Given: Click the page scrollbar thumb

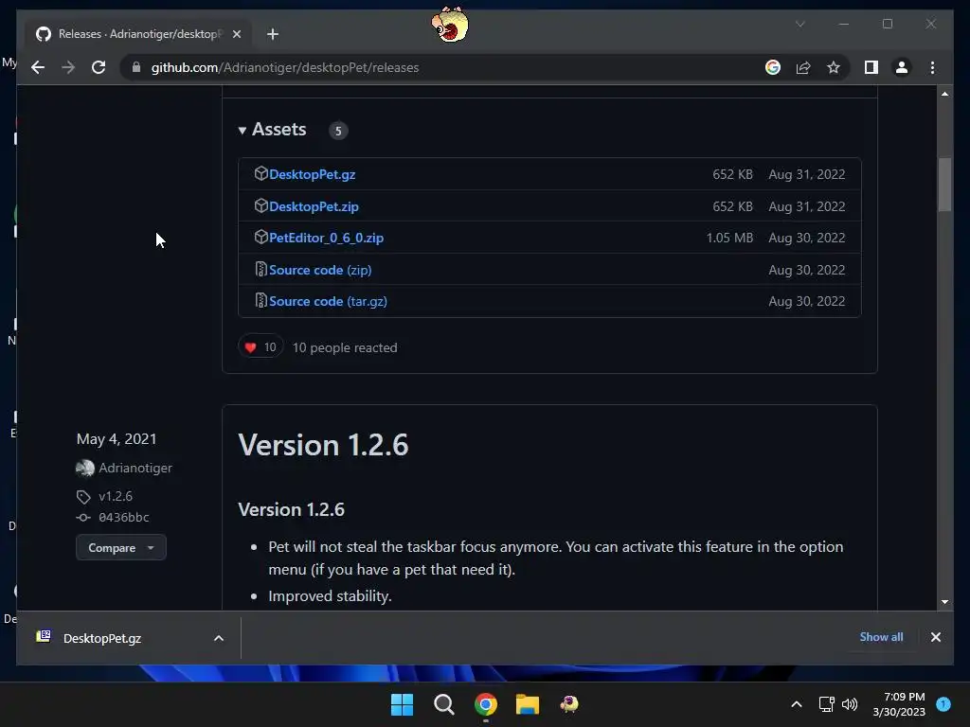Looking at the screenshot, I should [944, 185].
